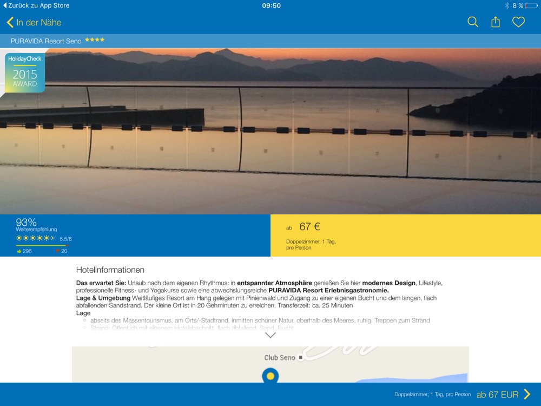Image resolution: width=541 pixels, height=406 pixels.
Task: Open the yellow ab 67 € price box
Action: (405, 235)
